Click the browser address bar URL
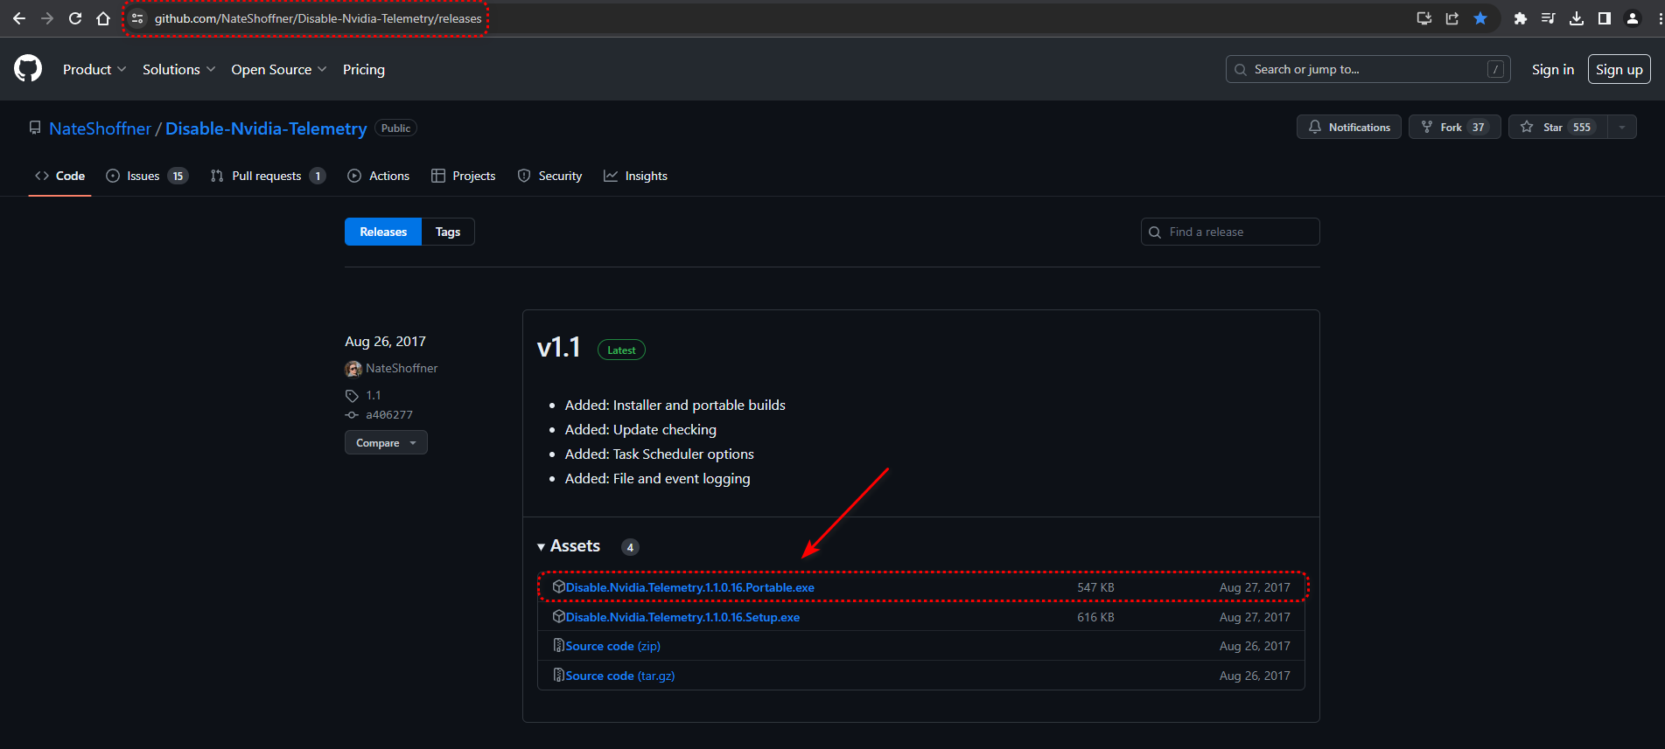Image resolution: width=1665 pixels, height=749 pixels. 318,18
